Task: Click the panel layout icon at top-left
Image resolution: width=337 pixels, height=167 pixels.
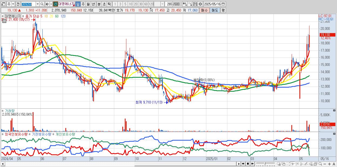Action: (3, 4)
